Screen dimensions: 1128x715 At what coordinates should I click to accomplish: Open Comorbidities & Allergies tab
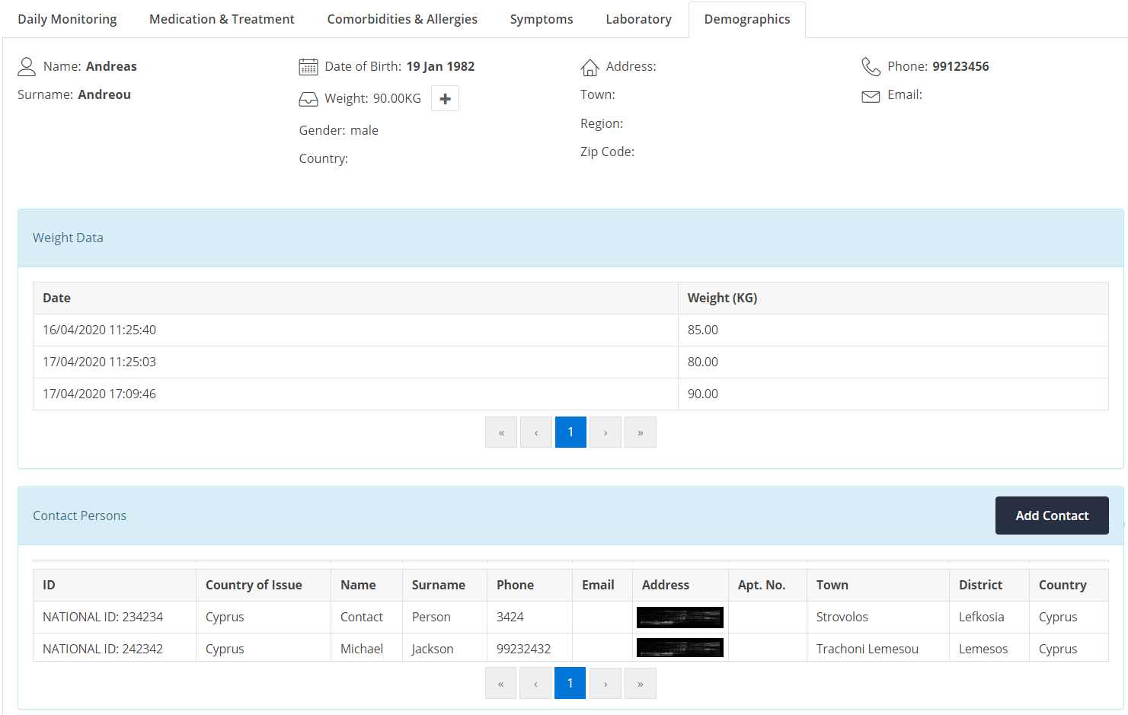(x=402, y=19)
